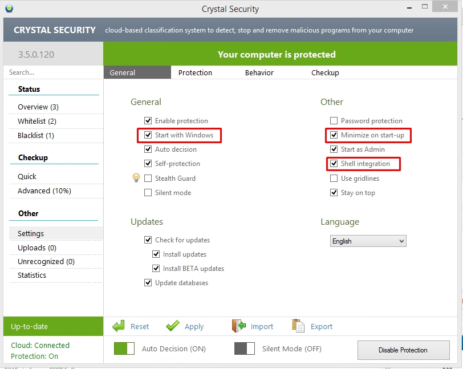Click the Apply green checkmark icon

click(172, 326)
